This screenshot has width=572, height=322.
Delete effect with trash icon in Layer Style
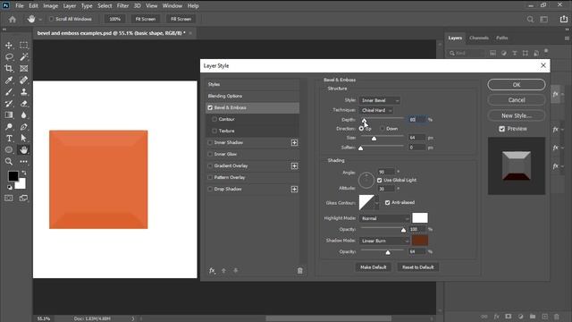tap(300, 270)
